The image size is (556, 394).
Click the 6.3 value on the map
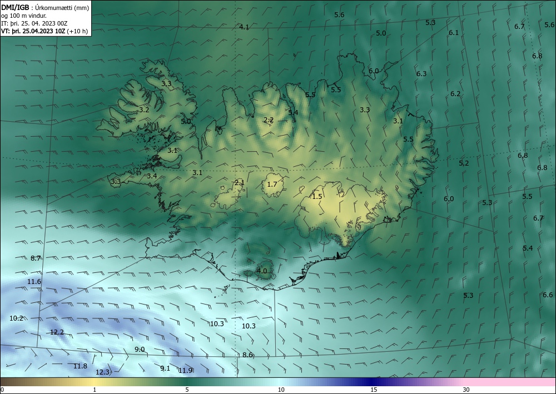[421, 74]
